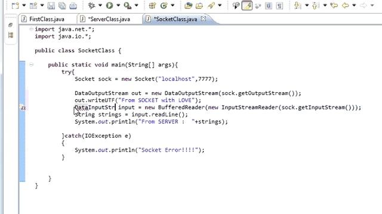Go to Last Edit Location
Screen dimensions: 382x214
point(334,5)
